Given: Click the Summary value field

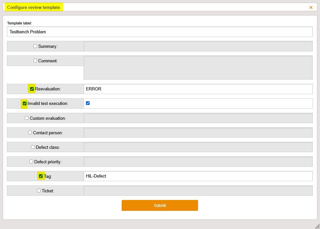Looking at the screenshot, I should pyautogui.click(x=198, y=46).
